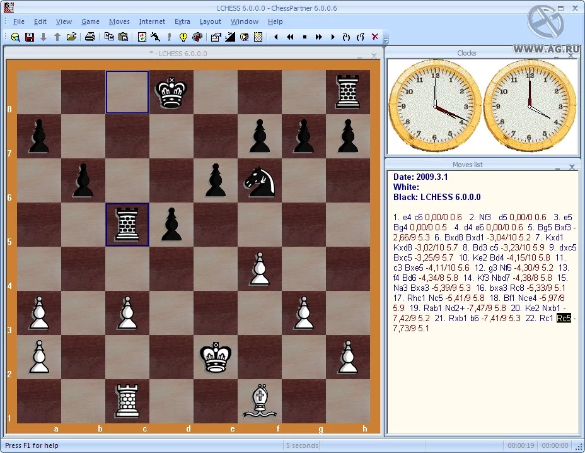The height and width of the screenshot is (453, 585).
Task: Open the Help menu
Action: [275, 21]
